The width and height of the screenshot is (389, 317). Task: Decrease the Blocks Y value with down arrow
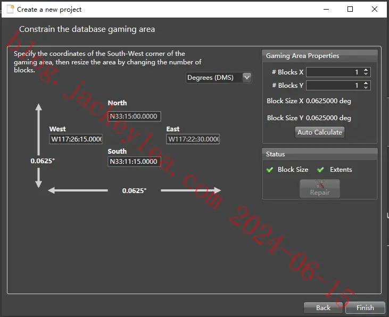tap(366, 87)
